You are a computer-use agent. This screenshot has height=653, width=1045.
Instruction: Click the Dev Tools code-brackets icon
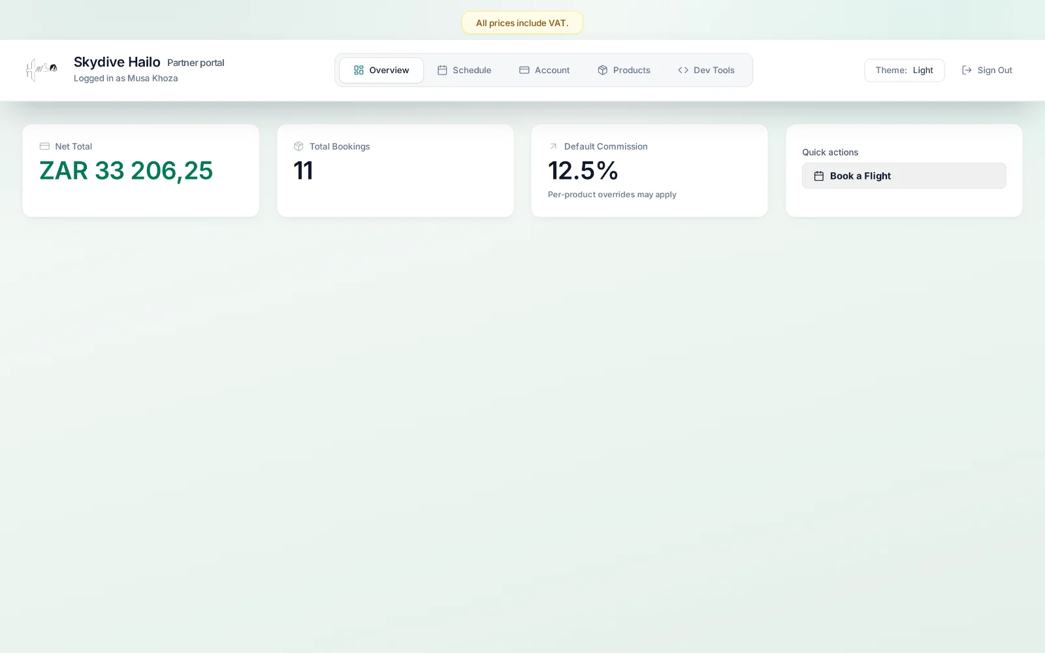[x=683, y=70]
